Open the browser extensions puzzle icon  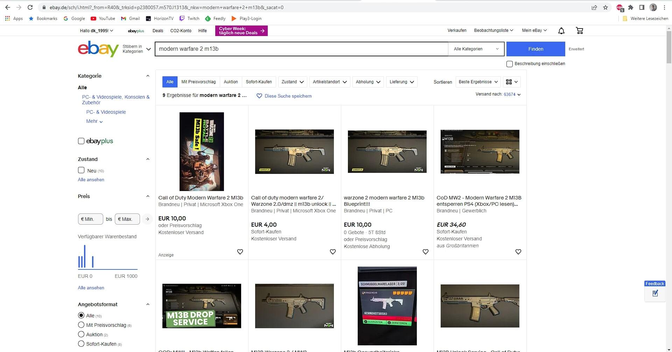(631, 7)
